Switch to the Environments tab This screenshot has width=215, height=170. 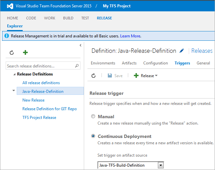click(103, 63)
